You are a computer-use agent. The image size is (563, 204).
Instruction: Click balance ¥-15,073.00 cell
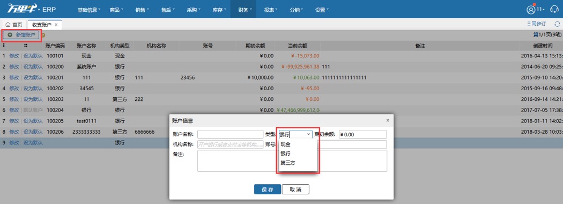point(305,56)
